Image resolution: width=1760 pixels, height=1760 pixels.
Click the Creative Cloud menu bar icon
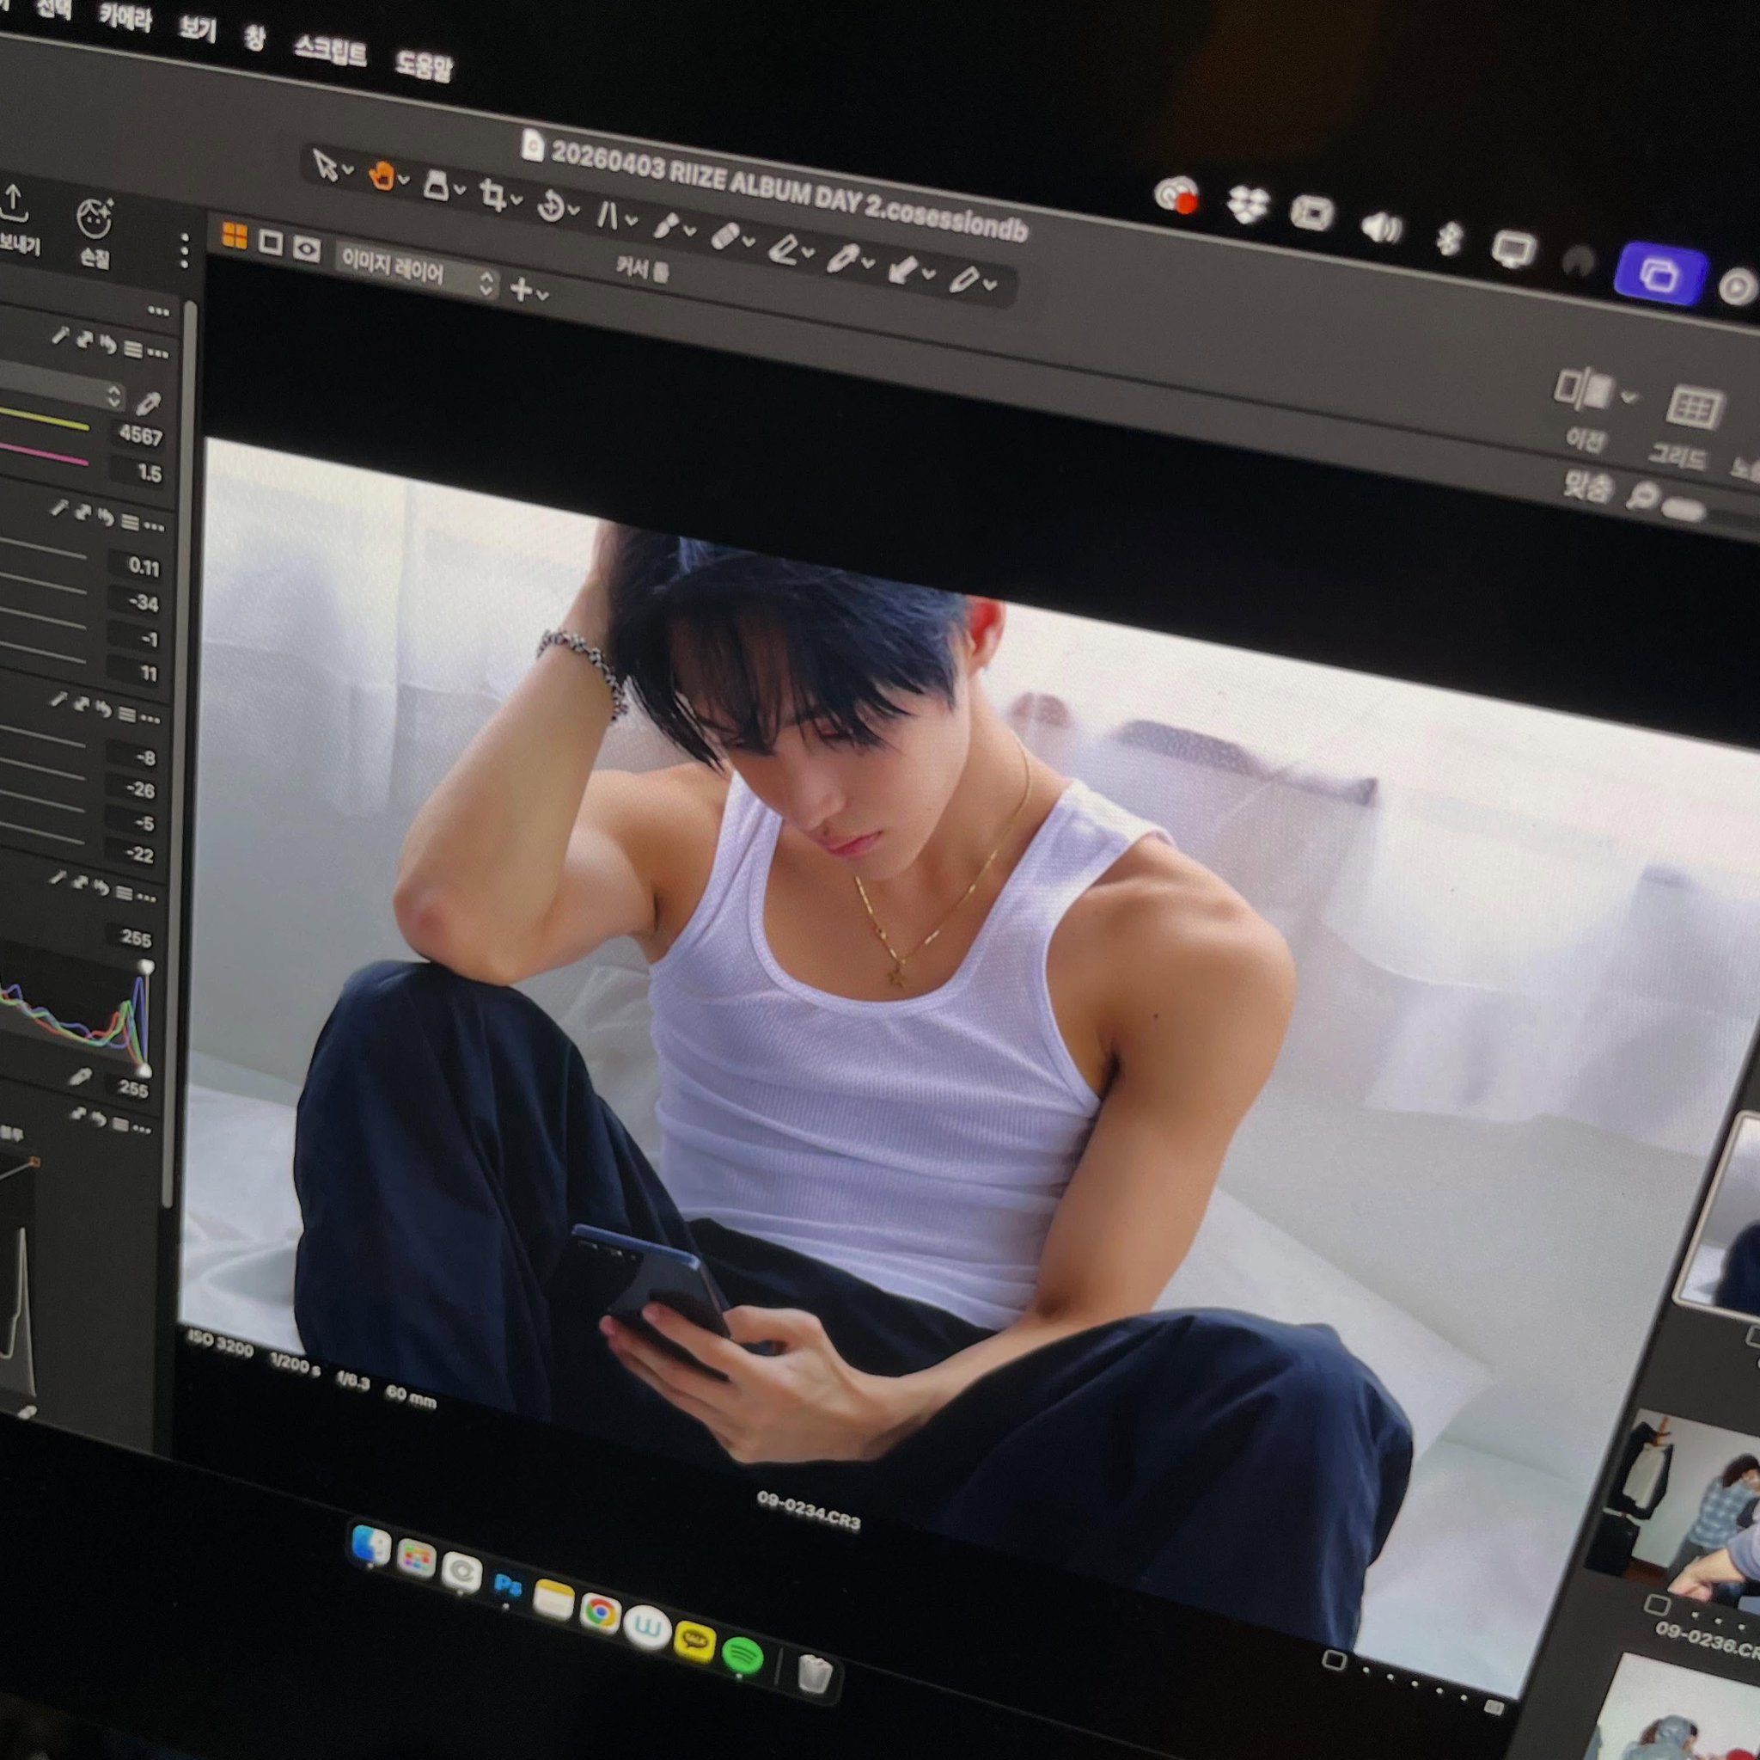pyautogui.click(x=1176, y=194)
